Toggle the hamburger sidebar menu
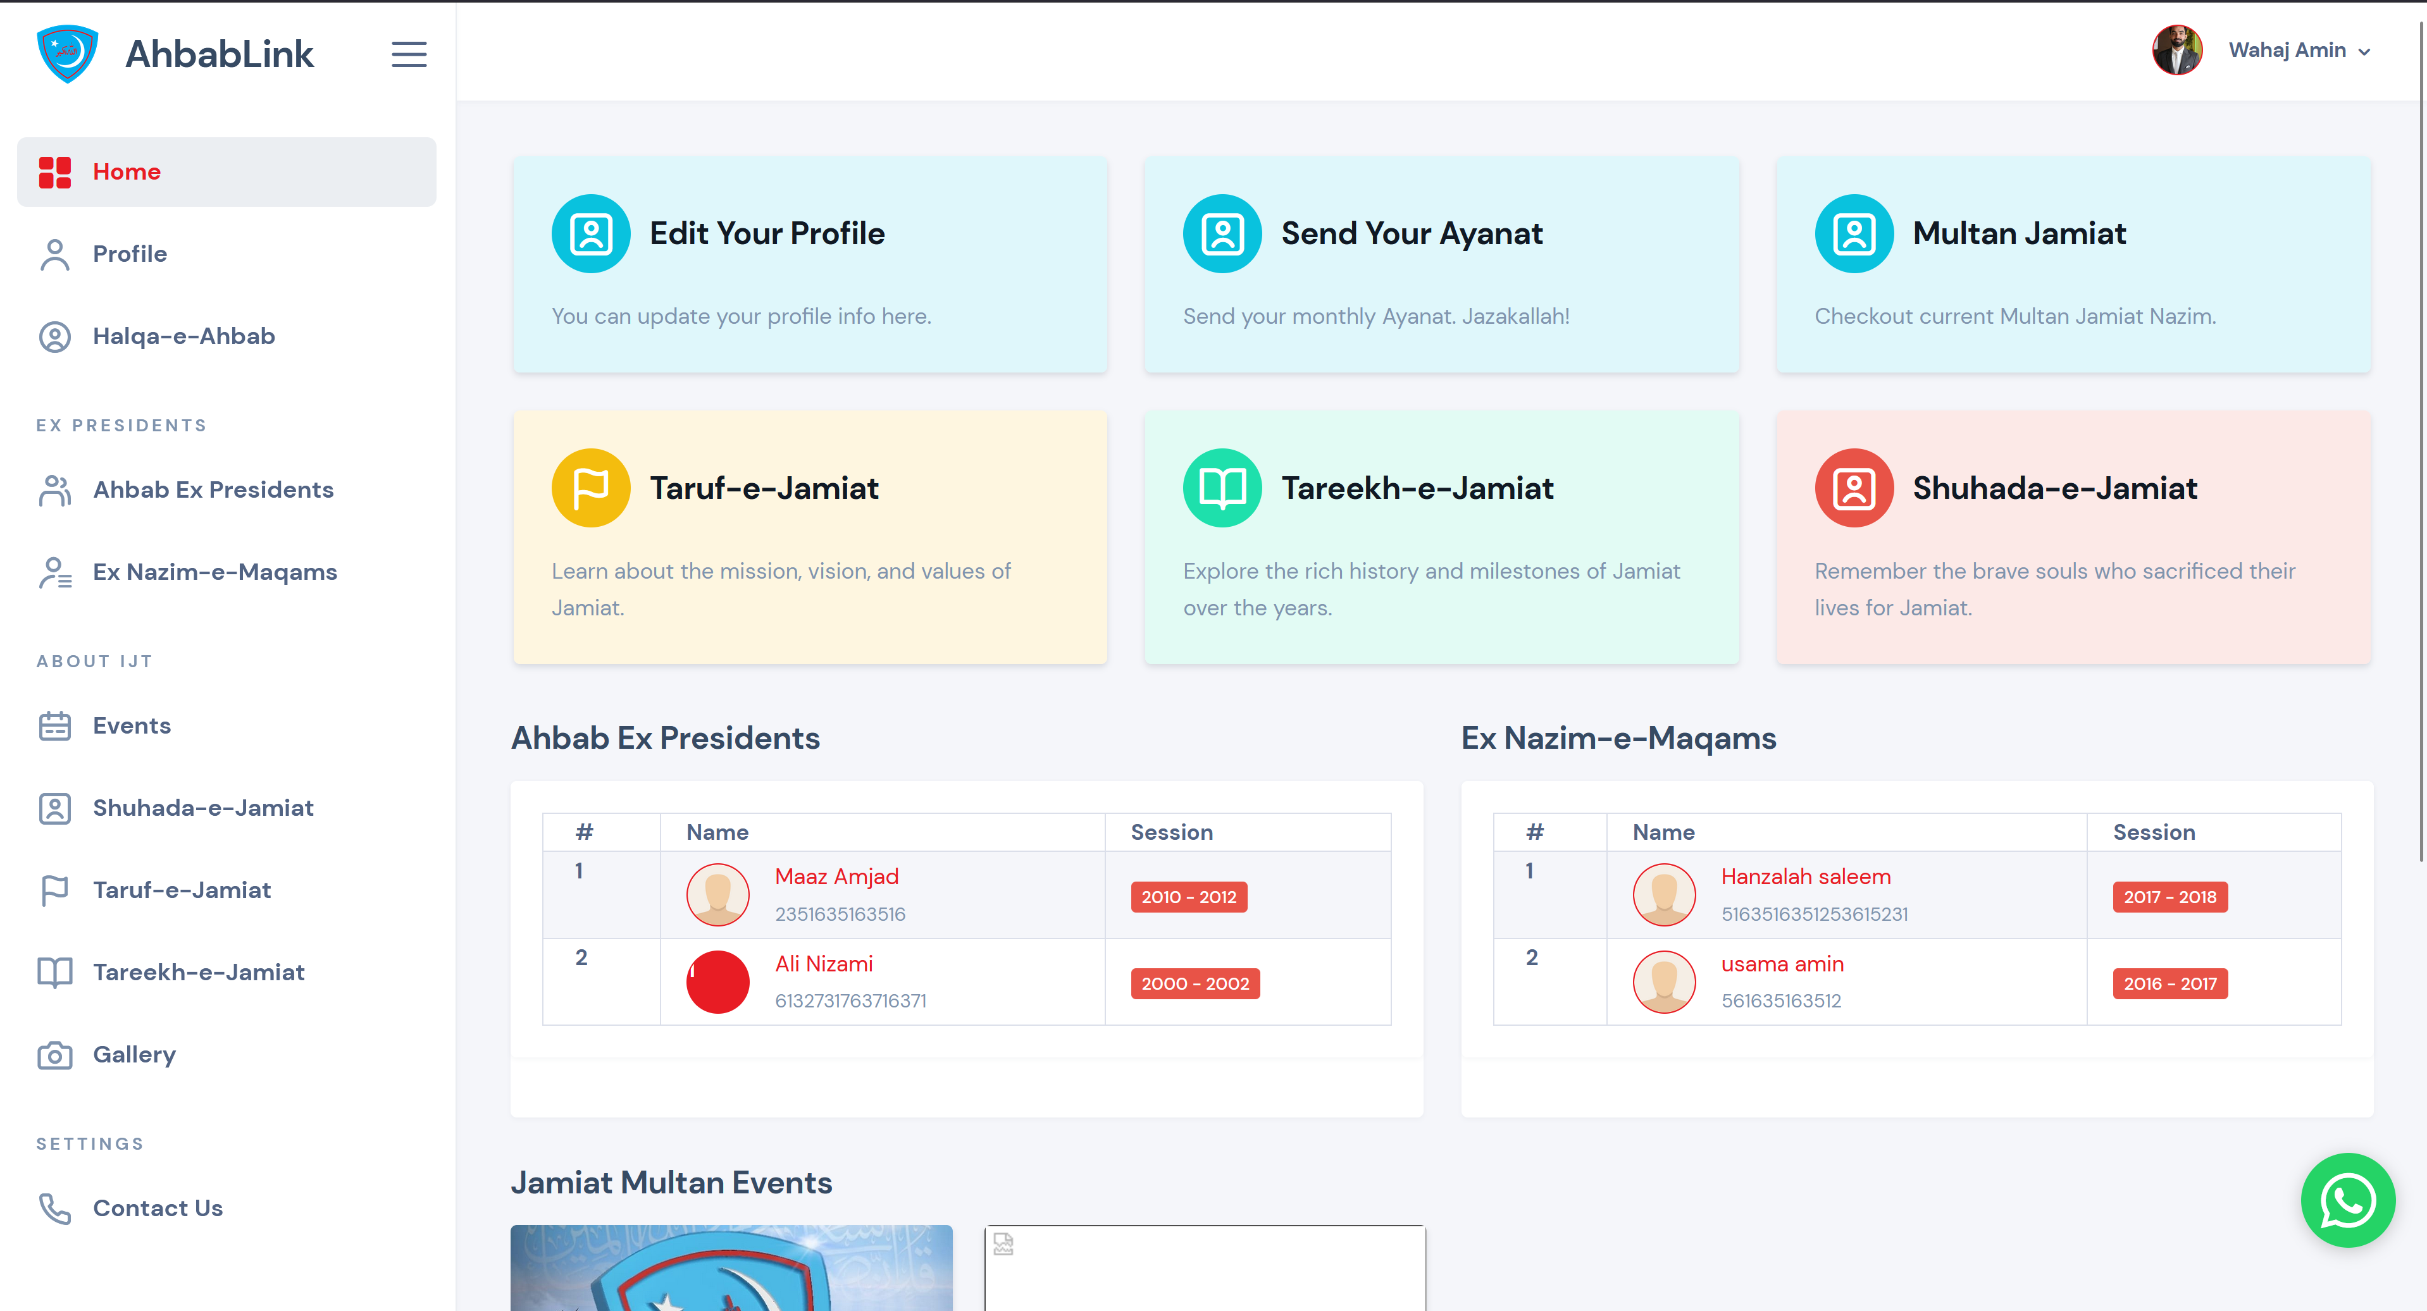The image size is (2427, 1311). click(409, 54)
